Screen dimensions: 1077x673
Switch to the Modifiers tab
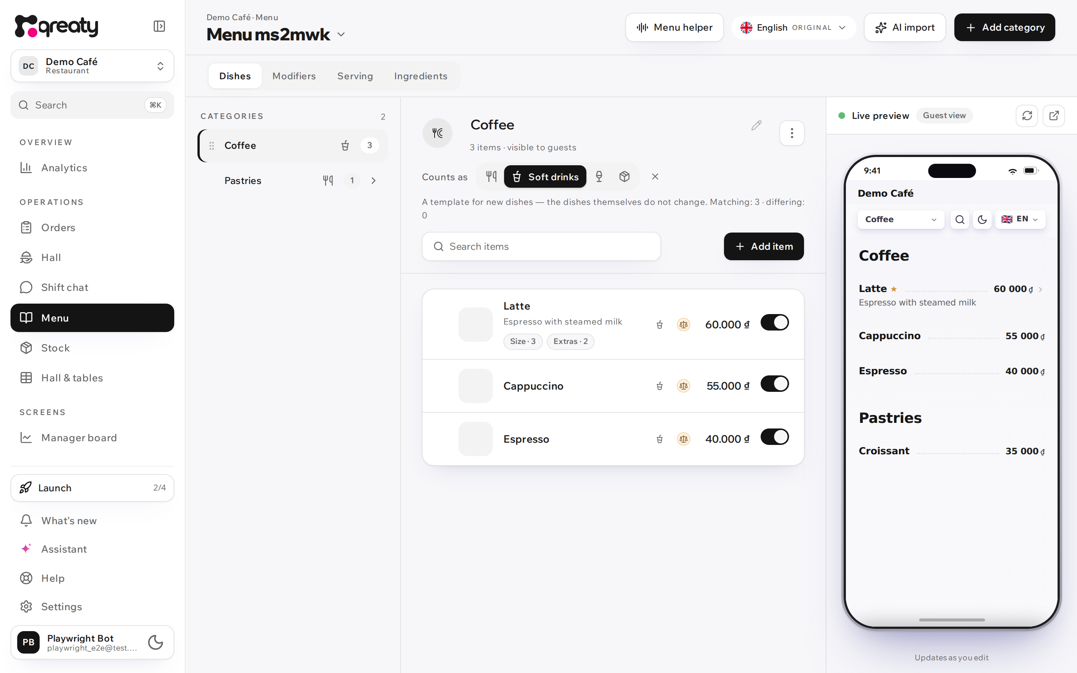pyautogui.click(x=294, y=76)
